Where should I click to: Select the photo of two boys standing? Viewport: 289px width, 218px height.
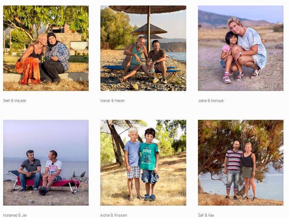point(143,163)
